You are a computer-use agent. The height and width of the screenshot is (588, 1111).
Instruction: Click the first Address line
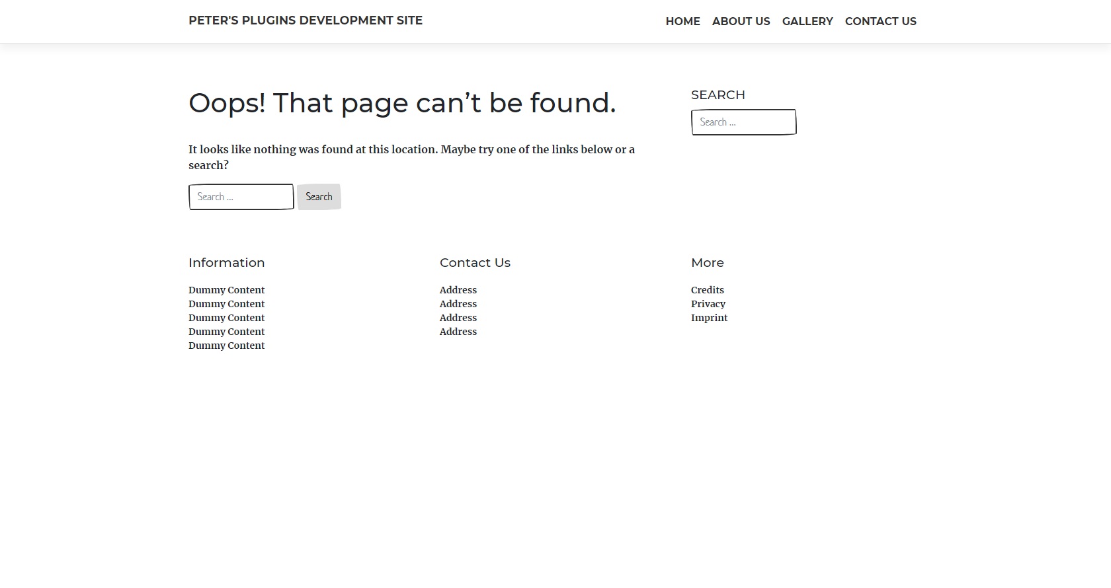click(x=458, y=290)
